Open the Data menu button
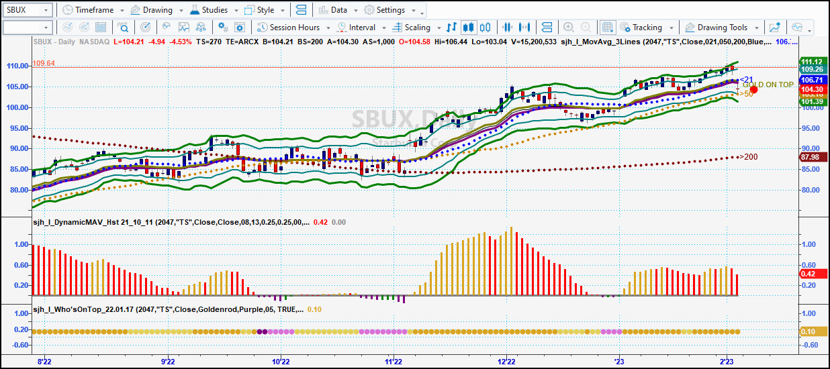The width and height of the screenshot is (830, 369). point(333,10)
